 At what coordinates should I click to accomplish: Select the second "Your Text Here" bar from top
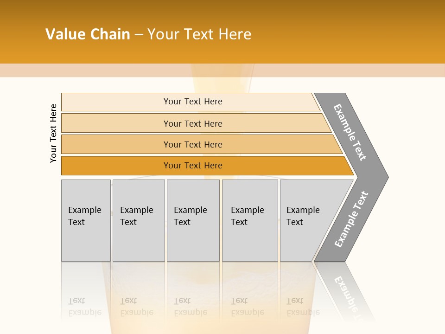click(x=192, y=123)
